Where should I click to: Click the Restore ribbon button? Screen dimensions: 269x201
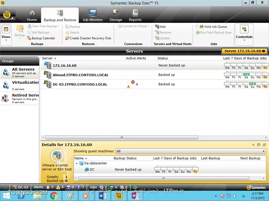(x=73, y=27)
